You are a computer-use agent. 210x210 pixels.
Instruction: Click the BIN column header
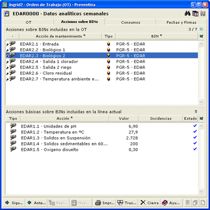click(156, 36)
